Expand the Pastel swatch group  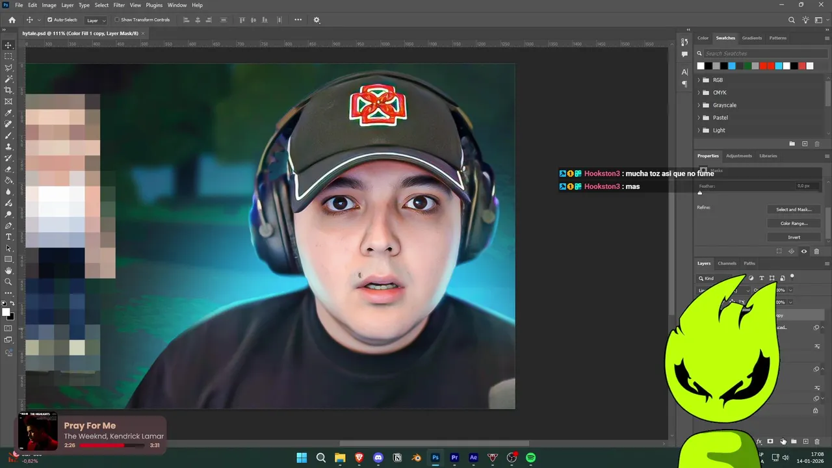(x=699, y=118)
